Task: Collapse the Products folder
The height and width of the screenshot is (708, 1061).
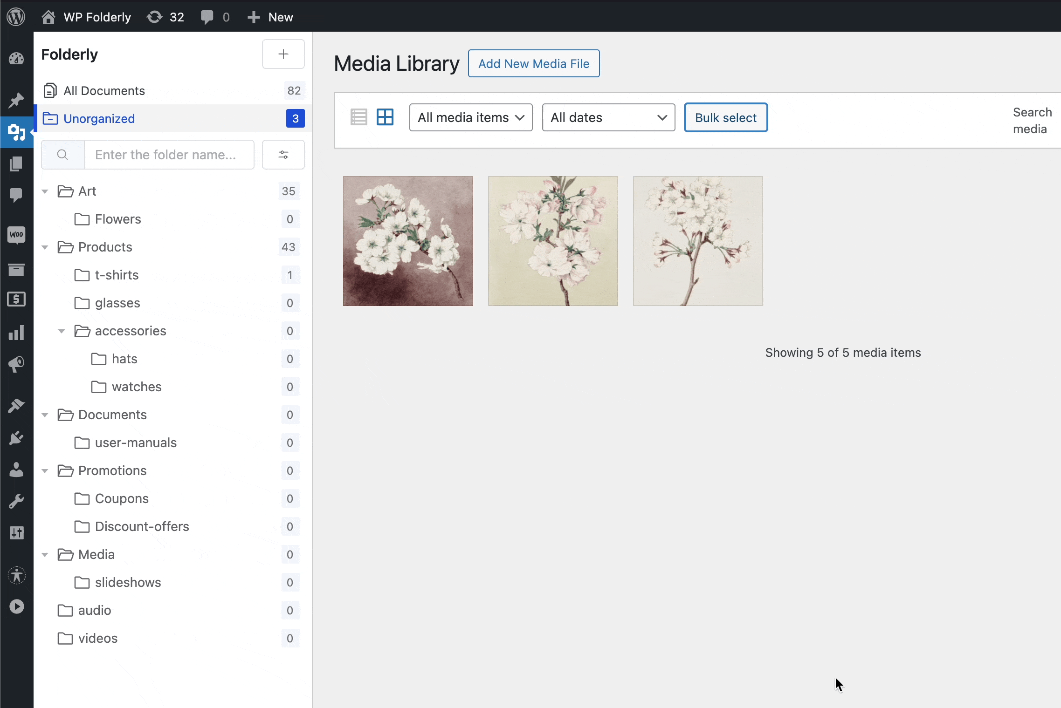Action: 45,247
